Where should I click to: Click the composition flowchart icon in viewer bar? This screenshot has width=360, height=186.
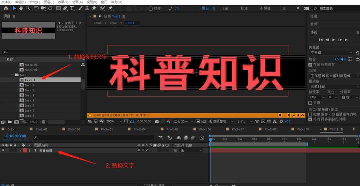(x=275, y=121)
